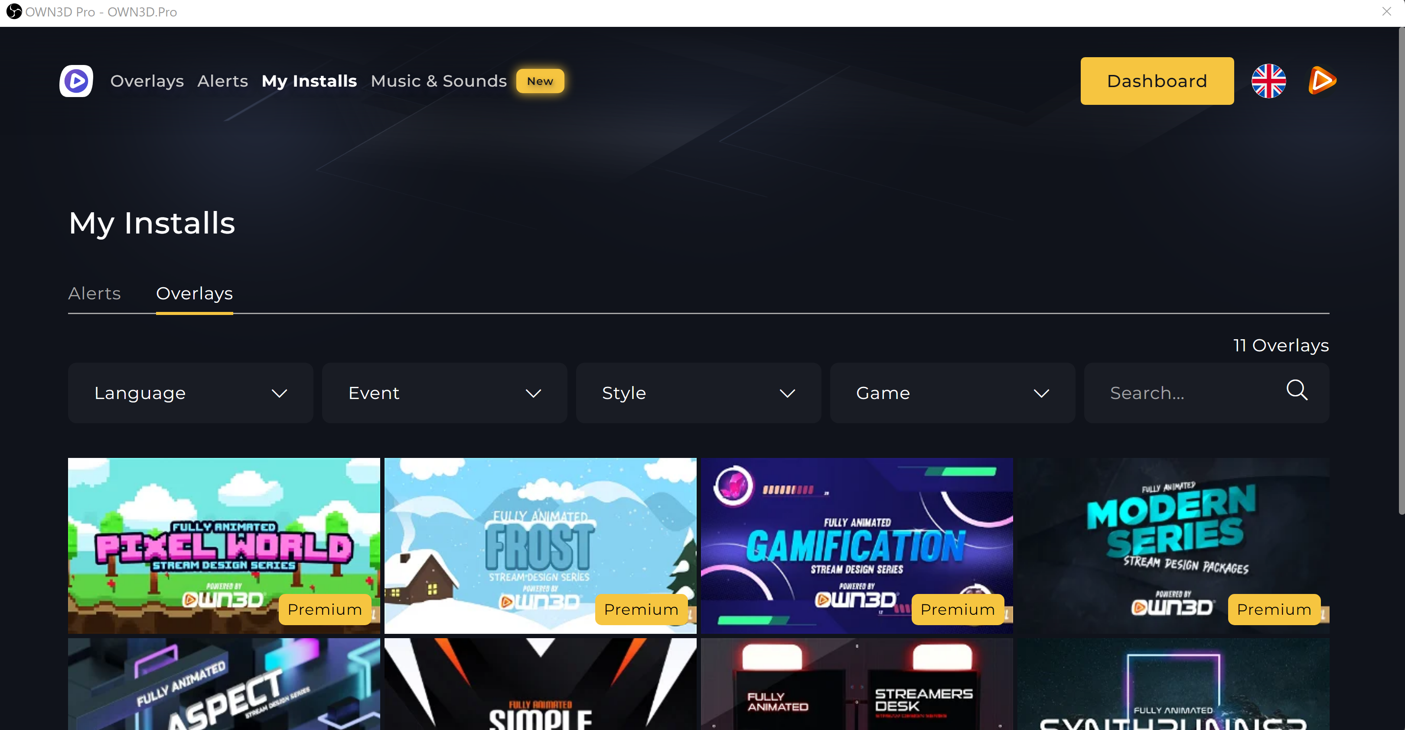
Task: Expand the Game filter dropdown
Action: click(x=952, y=393)
